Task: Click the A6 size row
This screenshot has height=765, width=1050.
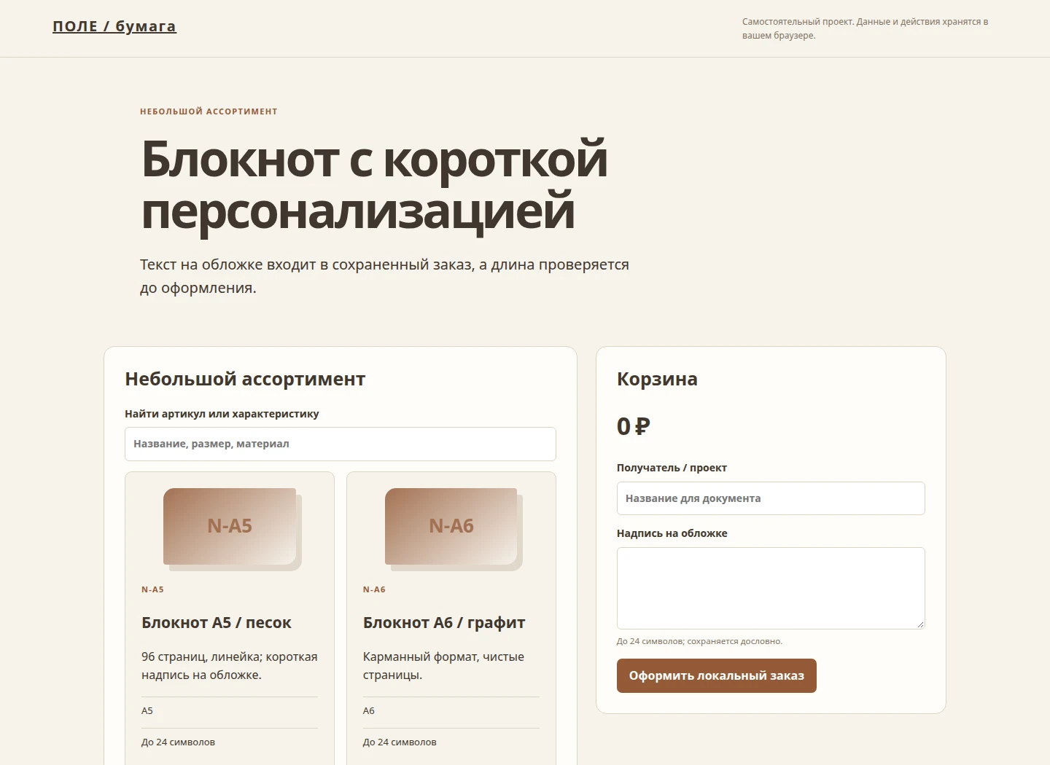Action: (x=451, y=711)
